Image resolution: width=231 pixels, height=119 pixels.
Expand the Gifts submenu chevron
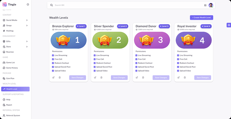click(x=27, y=41)
